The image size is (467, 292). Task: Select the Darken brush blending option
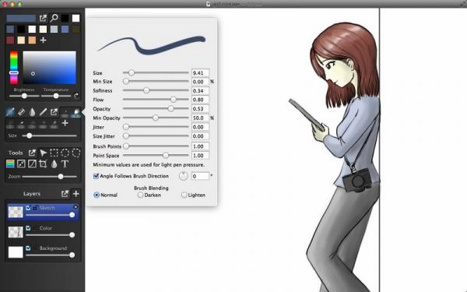(140, 195)
